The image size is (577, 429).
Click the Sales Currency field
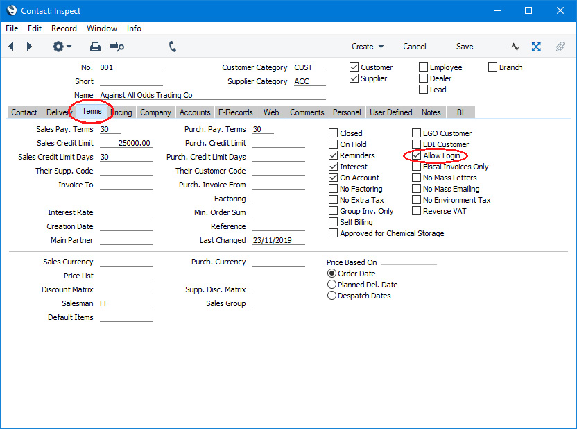[126, 262]
